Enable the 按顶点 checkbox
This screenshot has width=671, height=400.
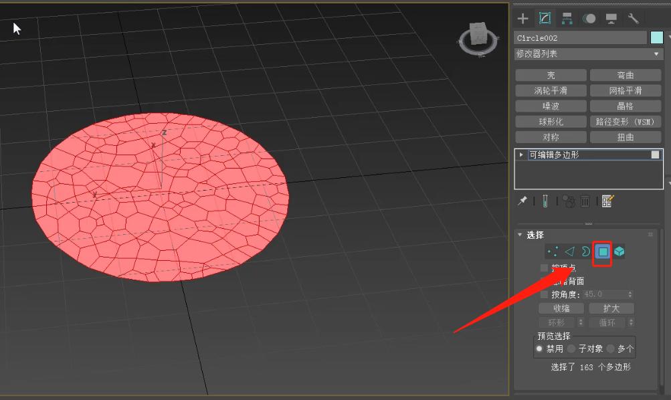click(544, 268)
